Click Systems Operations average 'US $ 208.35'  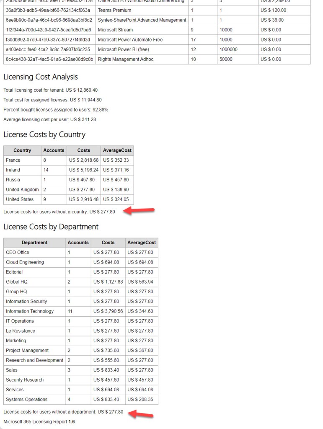pos(142,399)
